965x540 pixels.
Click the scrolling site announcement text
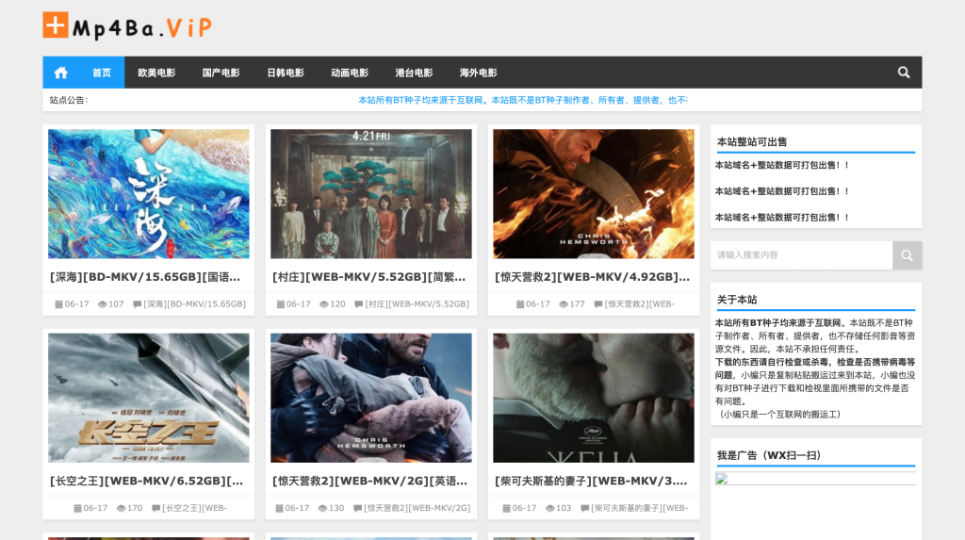click(x=522, y=100)
